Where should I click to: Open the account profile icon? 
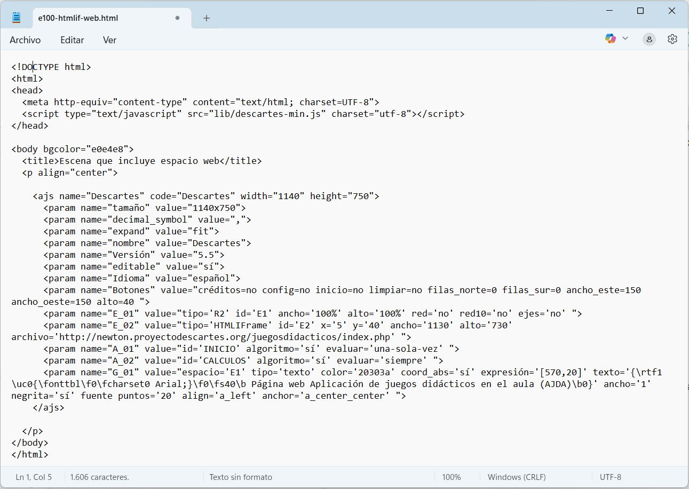[x=649, y=39]
